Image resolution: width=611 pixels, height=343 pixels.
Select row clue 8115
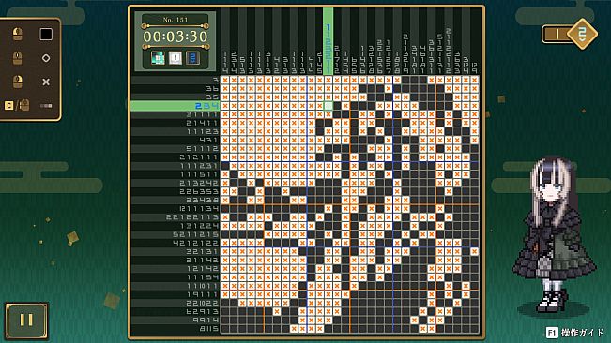pos(176,329)
